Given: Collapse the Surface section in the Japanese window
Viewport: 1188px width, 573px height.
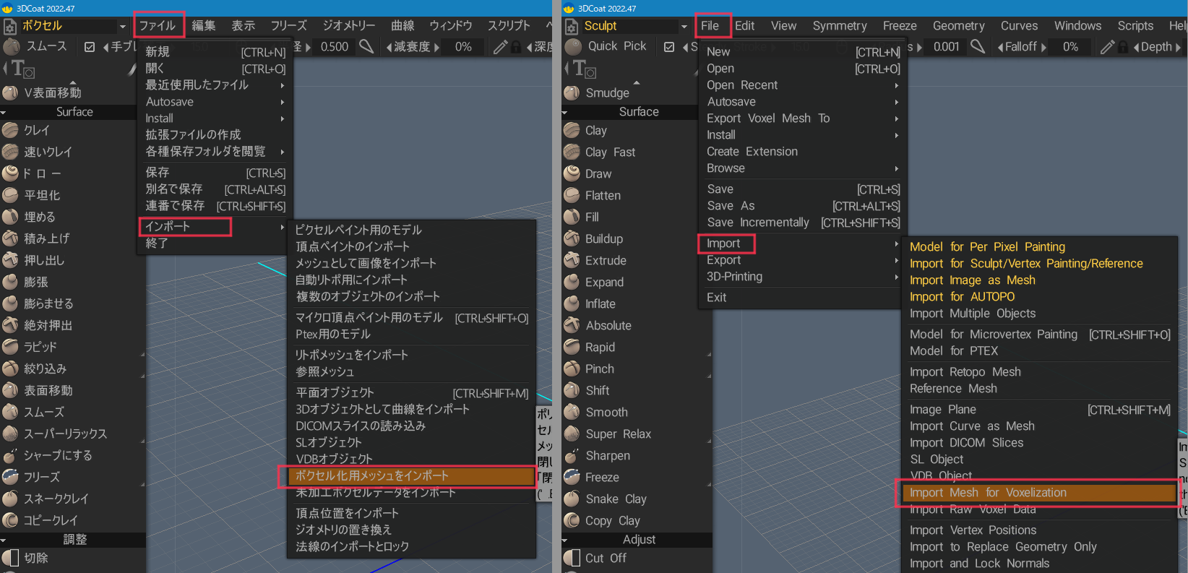Looking at the screenshot, I should [4, 113].
